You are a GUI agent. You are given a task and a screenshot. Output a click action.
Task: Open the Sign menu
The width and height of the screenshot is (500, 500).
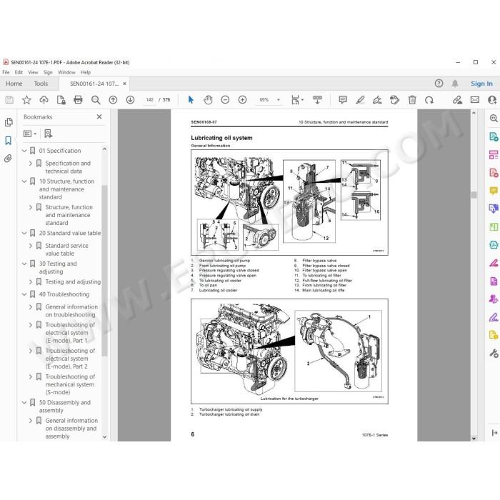tap(48, 72)
